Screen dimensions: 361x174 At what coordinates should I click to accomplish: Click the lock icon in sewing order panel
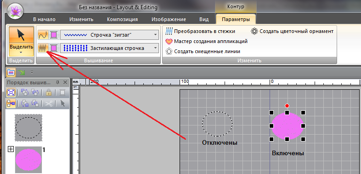(x=48, y=92)
